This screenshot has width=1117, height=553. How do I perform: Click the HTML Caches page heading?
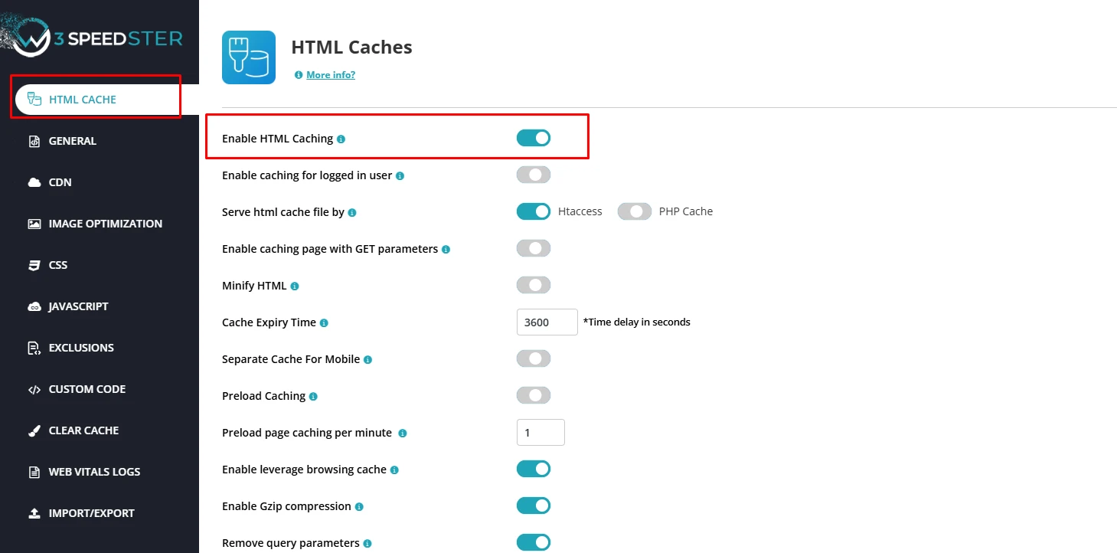(x=351, y=47)
